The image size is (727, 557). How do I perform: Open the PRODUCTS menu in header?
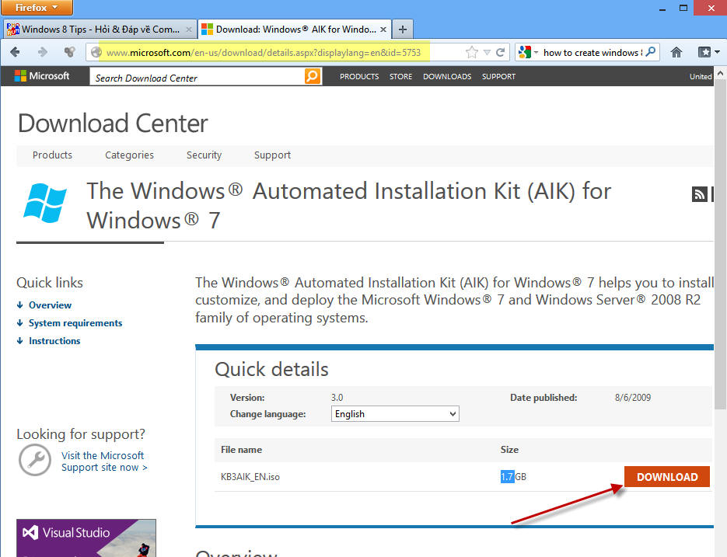(359, 76)
